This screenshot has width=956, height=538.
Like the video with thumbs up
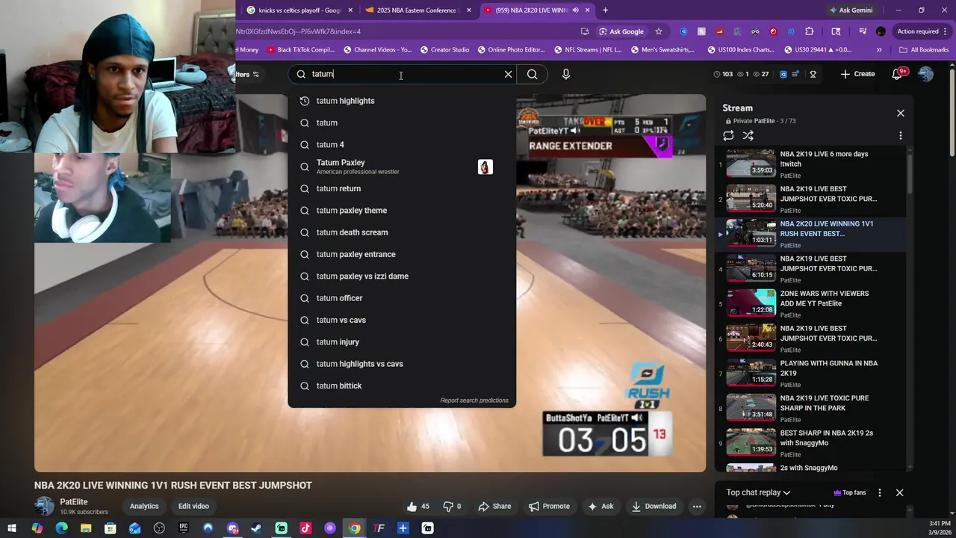coord(418,506)
